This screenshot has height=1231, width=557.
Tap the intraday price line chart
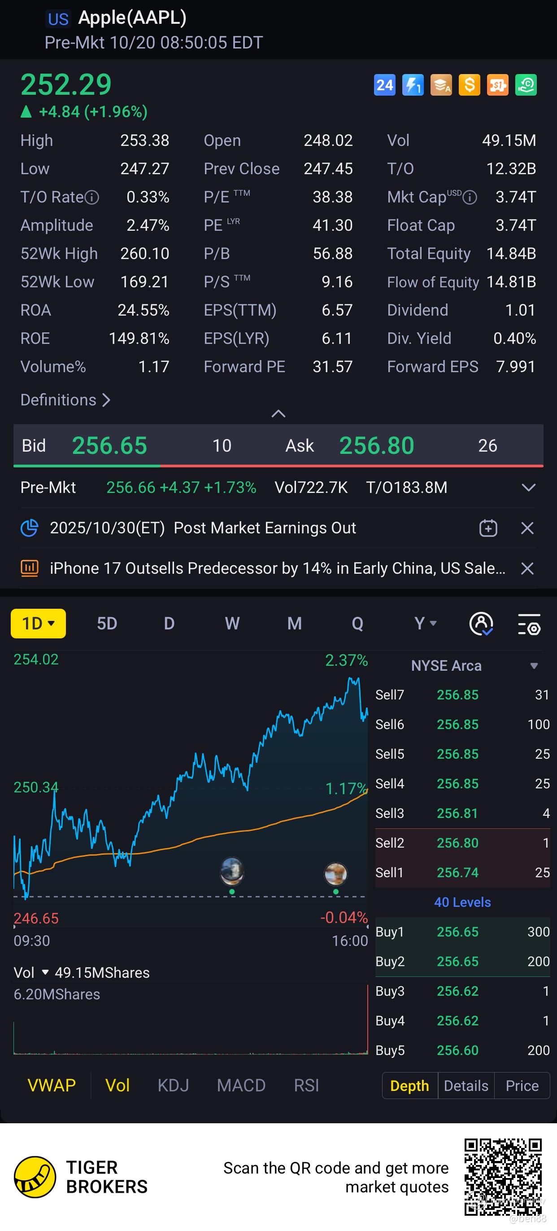(x=191, y=788)
